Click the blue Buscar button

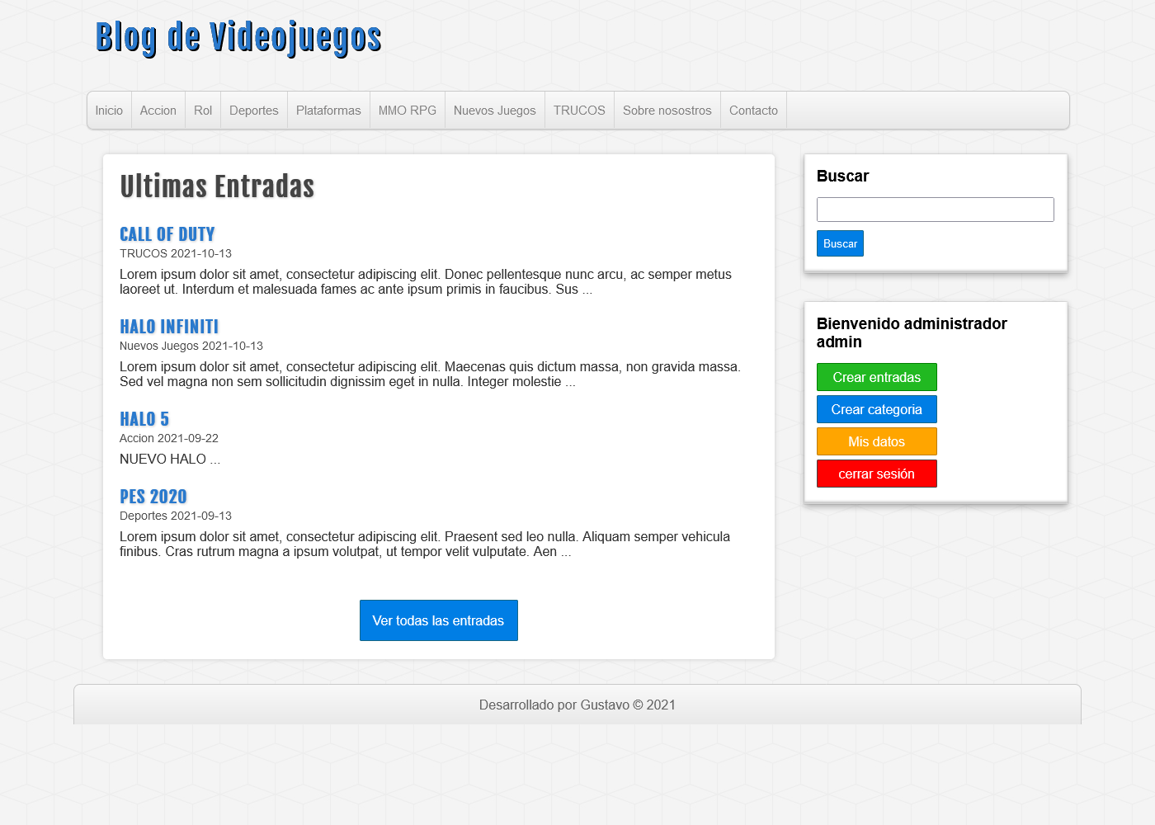pyautogui.click(x=840, y=243)
